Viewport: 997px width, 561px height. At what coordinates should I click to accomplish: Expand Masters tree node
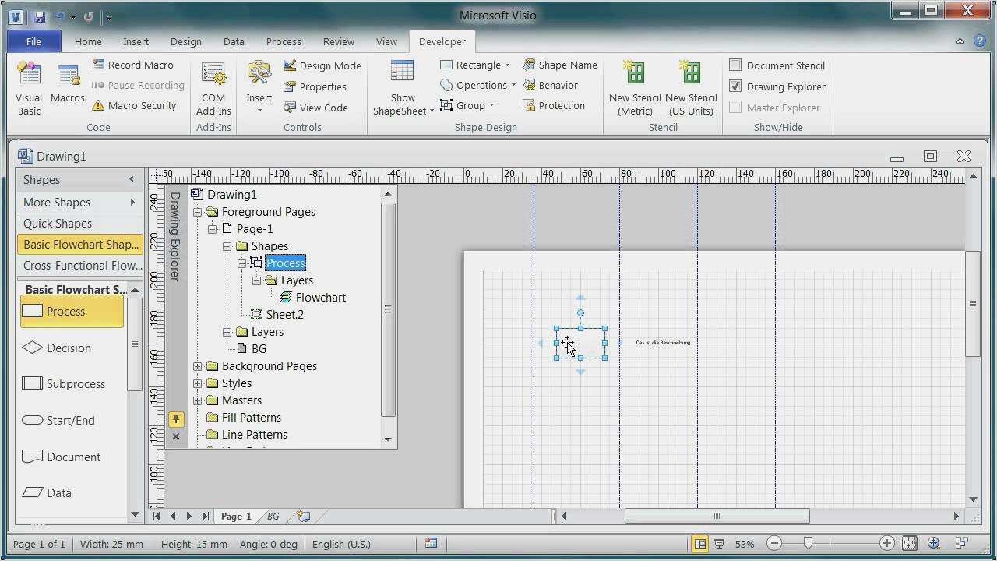[198, 400]
